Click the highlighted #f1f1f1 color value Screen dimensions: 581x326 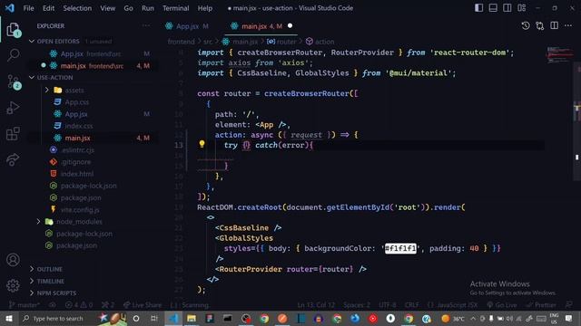(400, 248)
